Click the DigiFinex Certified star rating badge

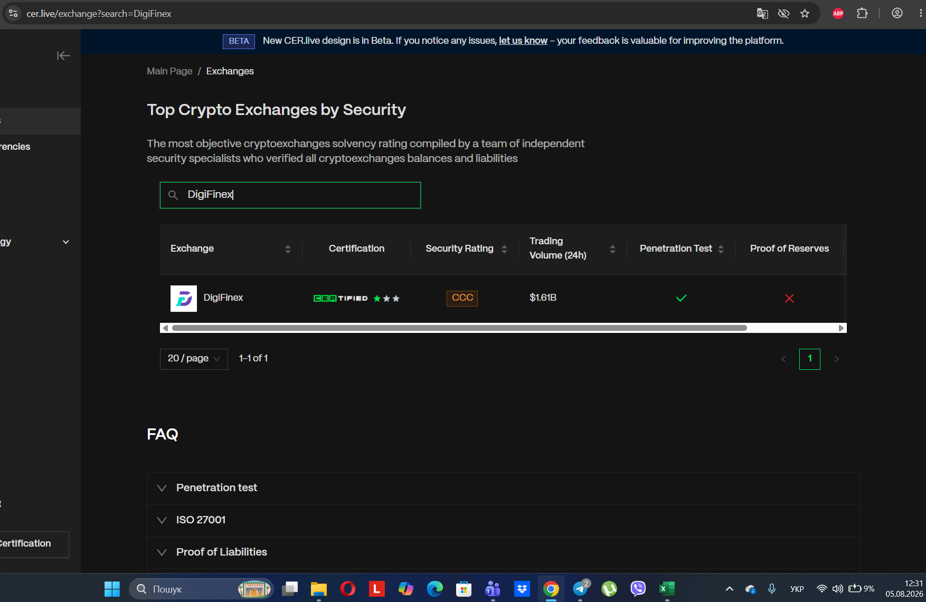[356, 299]
